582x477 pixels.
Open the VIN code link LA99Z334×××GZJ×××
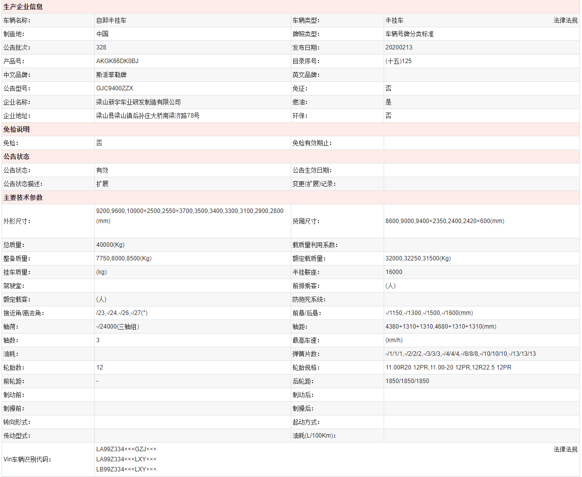pyautogui.click(x=126, y=448)
